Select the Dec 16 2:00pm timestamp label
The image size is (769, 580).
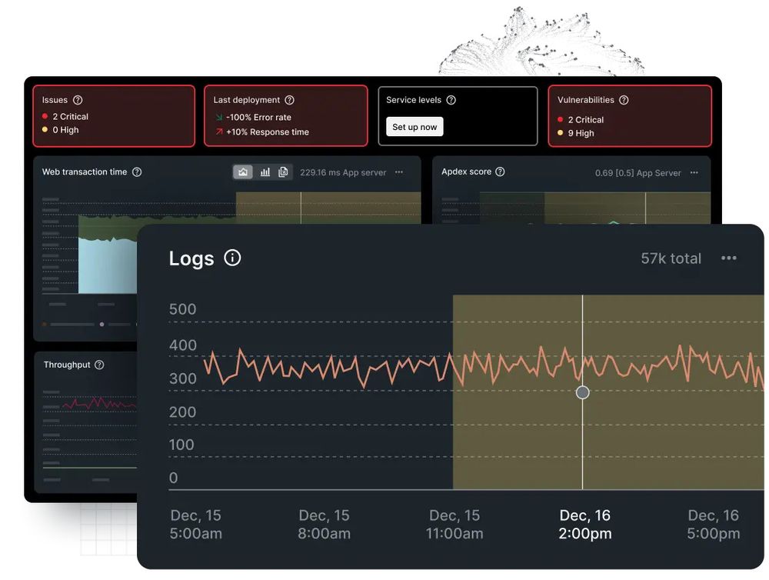(584, 524)
